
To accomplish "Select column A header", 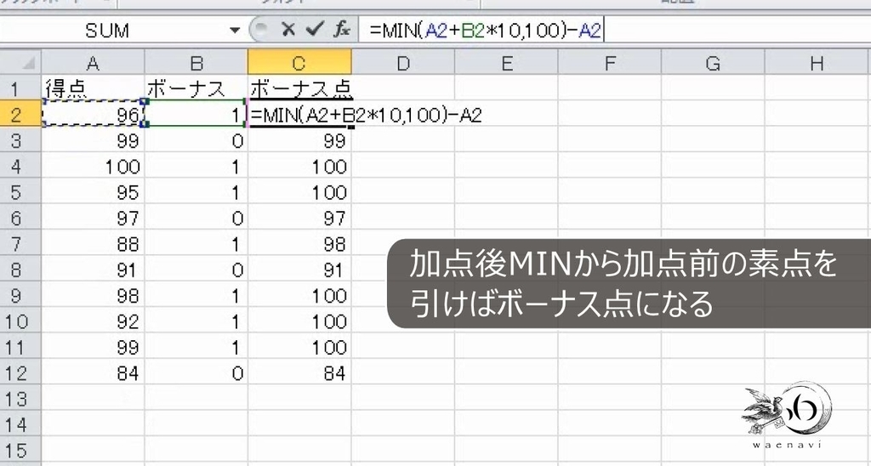I will (x=93, y=62).
